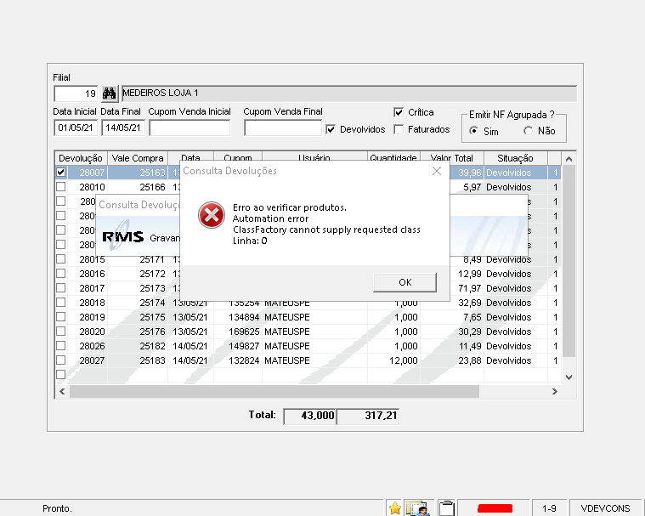645x516 pixels.
Task: Check the row 28019 checkbox
Action: pos(61,317)
